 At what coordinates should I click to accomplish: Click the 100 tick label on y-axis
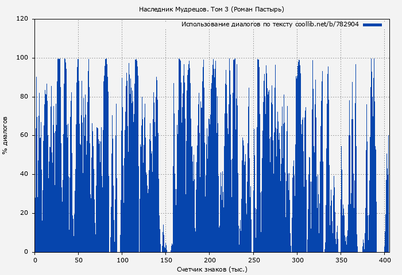click(x=22, y=58)
